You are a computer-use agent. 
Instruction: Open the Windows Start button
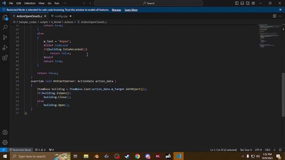pyautogui.click(x=5, y=156)
